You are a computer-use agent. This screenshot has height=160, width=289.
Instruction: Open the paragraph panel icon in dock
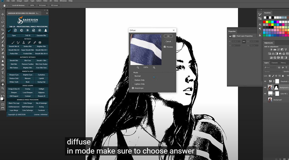[260, 29]
